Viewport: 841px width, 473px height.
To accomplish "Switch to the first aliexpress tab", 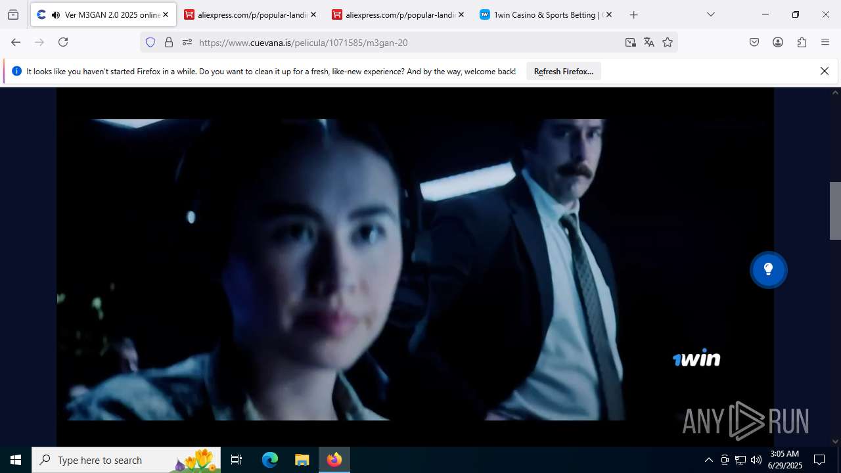I will (251, 14).
